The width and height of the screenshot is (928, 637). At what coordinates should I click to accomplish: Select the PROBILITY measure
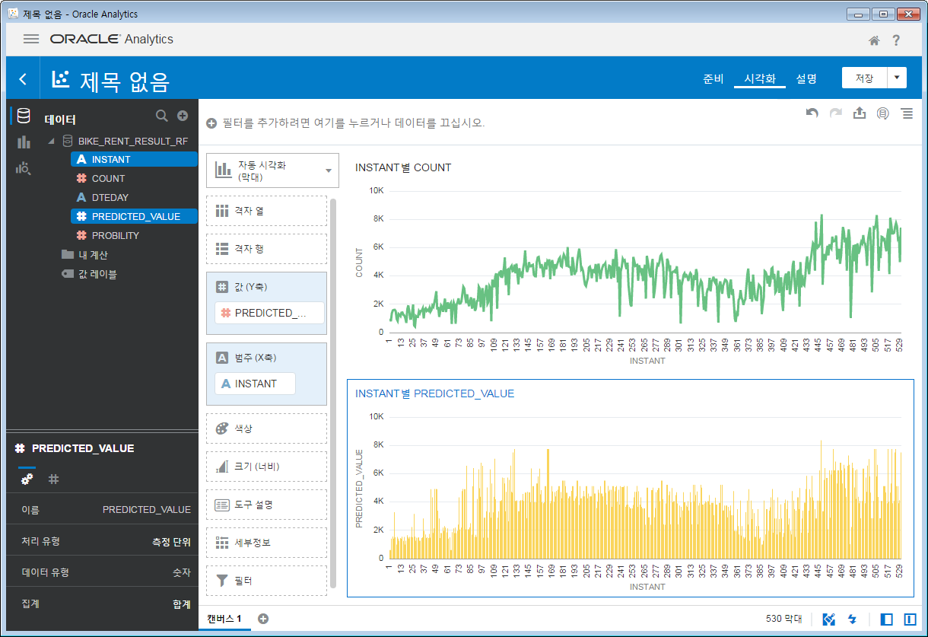pyautogui.click(x=115, y=235)
